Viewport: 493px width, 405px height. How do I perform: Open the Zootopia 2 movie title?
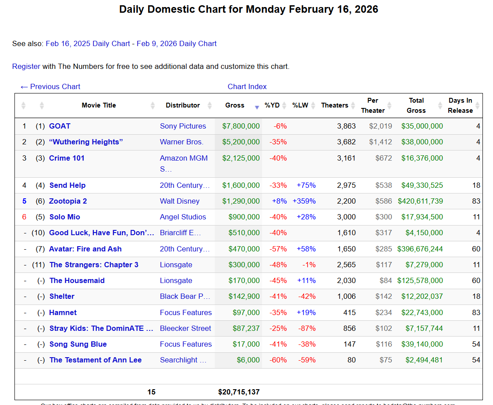click(68, 201)
